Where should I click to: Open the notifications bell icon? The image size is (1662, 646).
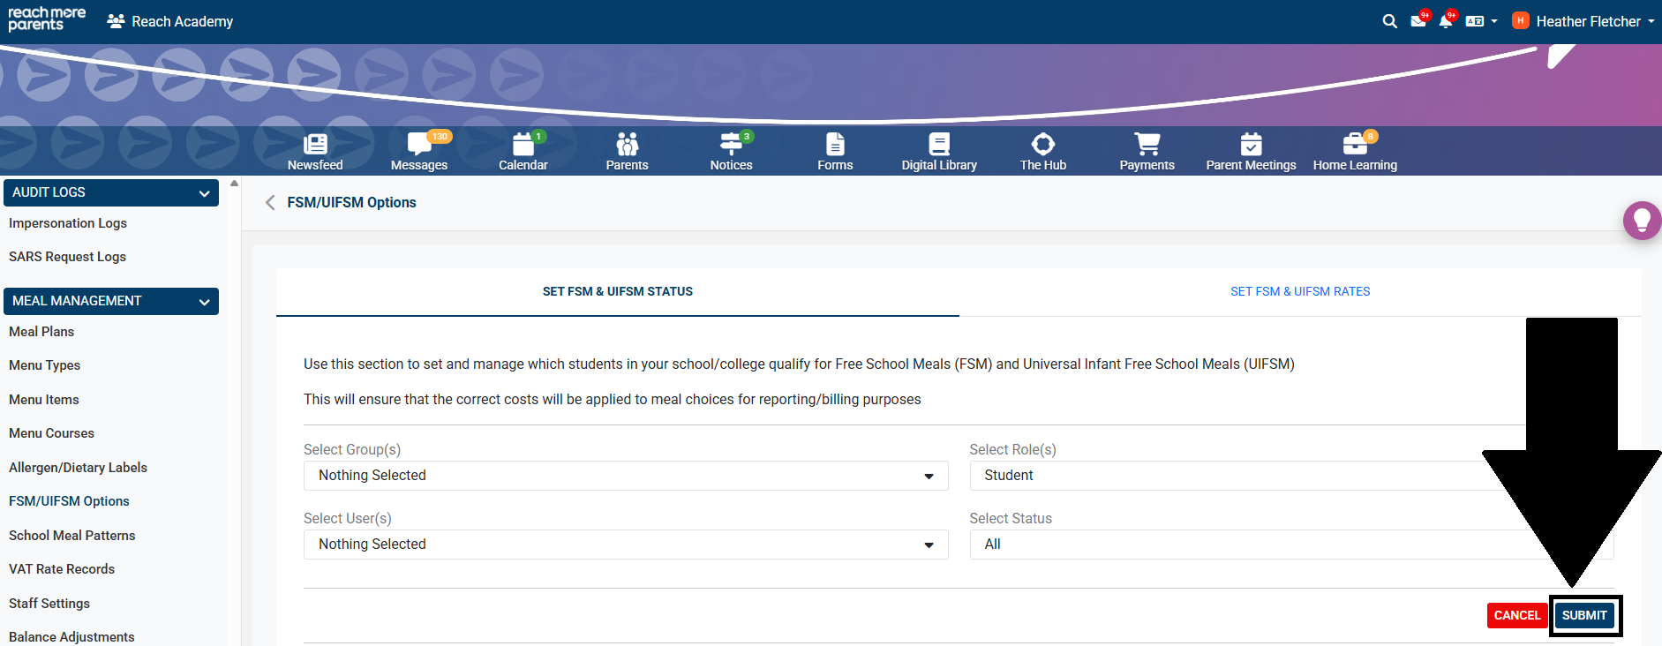tap(1445, 21)
